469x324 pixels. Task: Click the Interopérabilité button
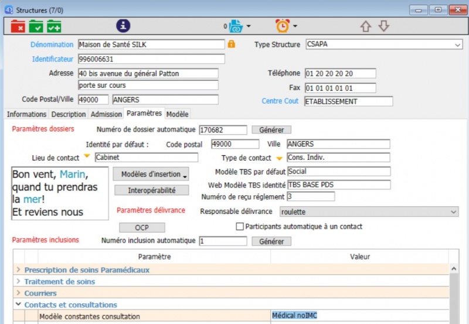pos(151,190)
